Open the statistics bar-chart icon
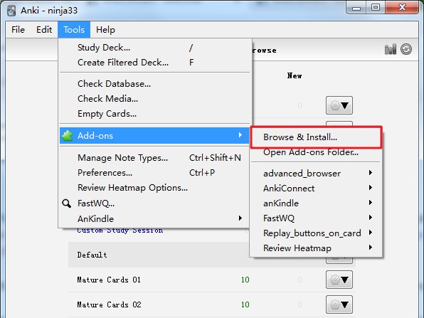This screenshot has height=318, width=424. pos(390,49)
